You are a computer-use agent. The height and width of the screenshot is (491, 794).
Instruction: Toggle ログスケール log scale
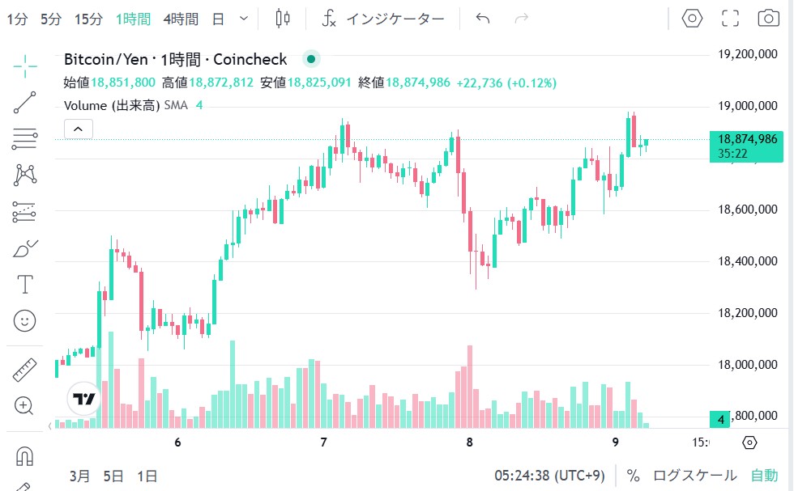point(694,476)
